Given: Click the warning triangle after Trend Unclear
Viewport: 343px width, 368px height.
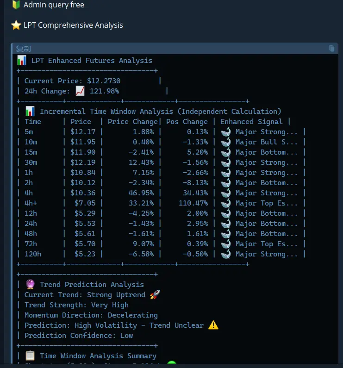Looking at the screenshot, I should (x=213, y=325).
